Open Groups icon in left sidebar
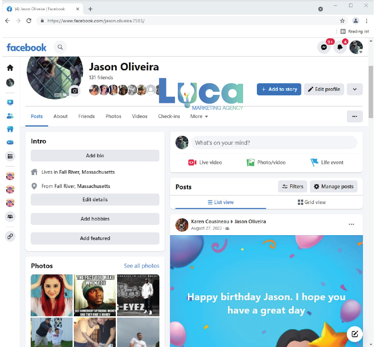Screen dimensions: 374x347 pyautogui.click(x=10, y=216)
